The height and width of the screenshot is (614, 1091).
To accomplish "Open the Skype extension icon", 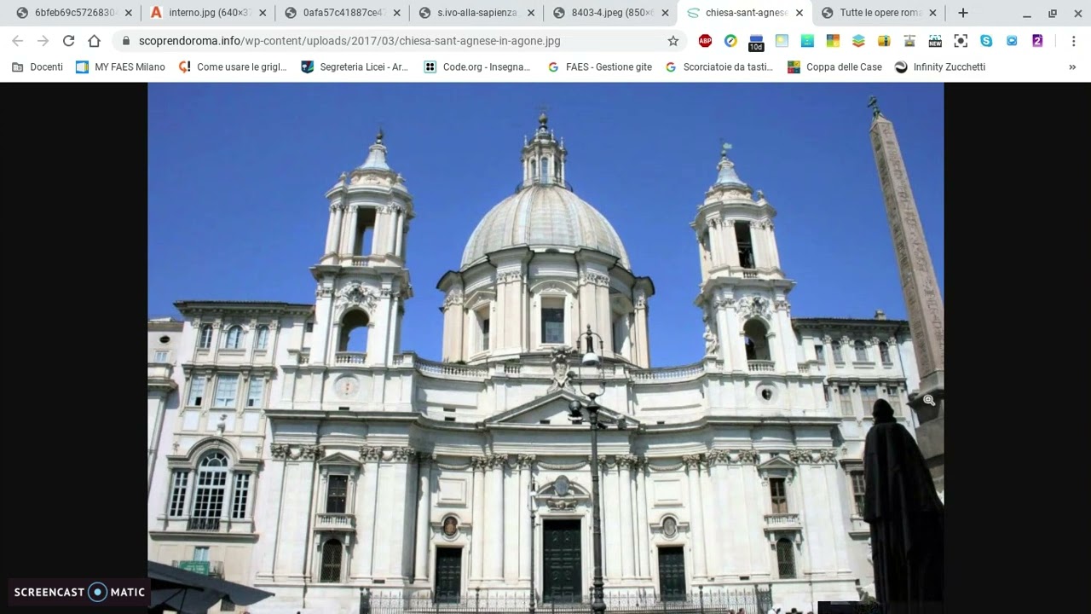I will 986,41.
